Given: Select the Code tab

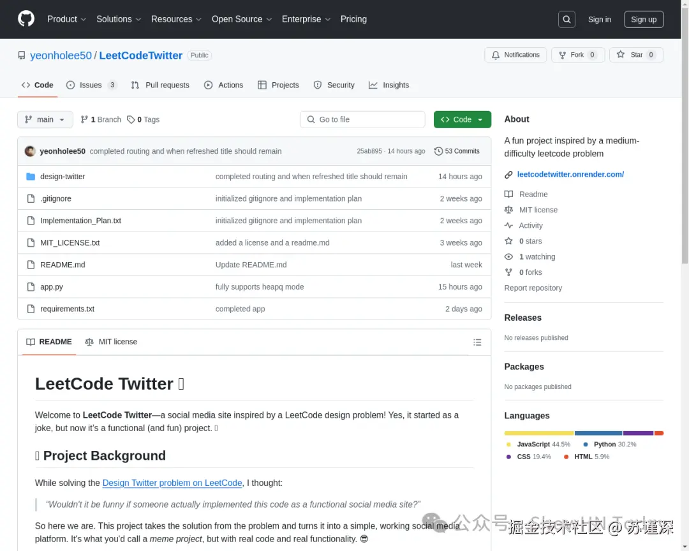Looking at the screenshot, I should click(38, 85).
